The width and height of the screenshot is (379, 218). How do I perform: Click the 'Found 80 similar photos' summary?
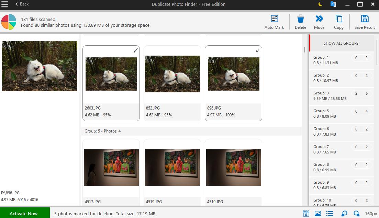click(x=86, y=25)
